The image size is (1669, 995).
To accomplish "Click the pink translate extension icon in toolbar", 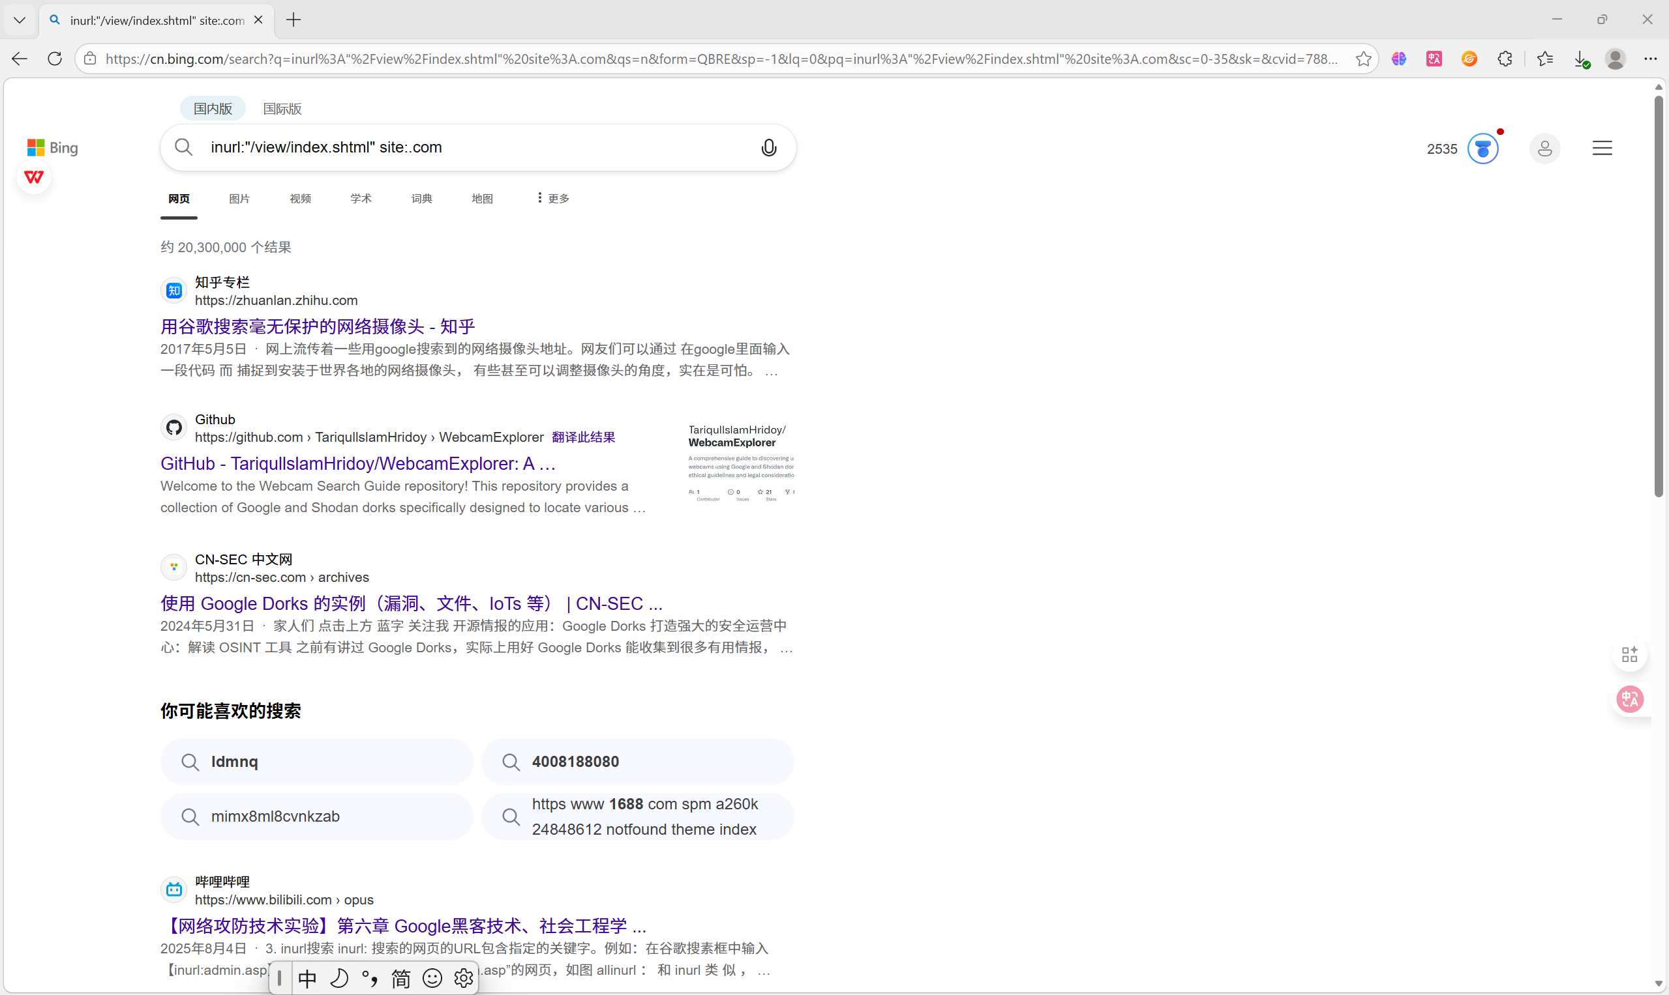I will 1434,59.
